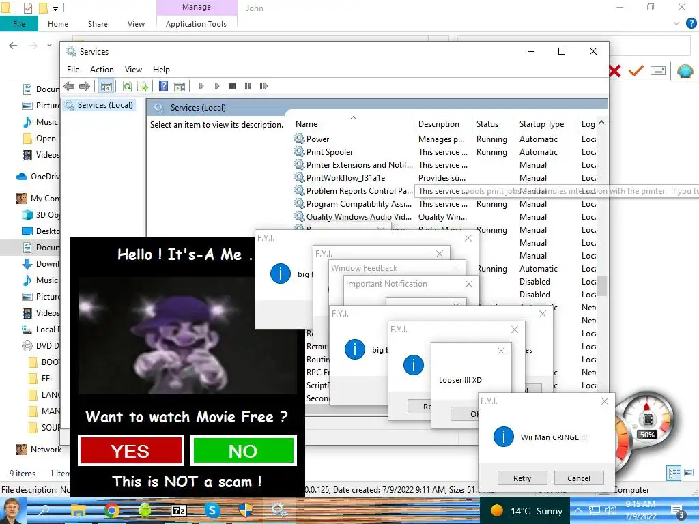The height and width of the screenshot is (524, 699).
Task: Select the Power service row
Action: 445,139
